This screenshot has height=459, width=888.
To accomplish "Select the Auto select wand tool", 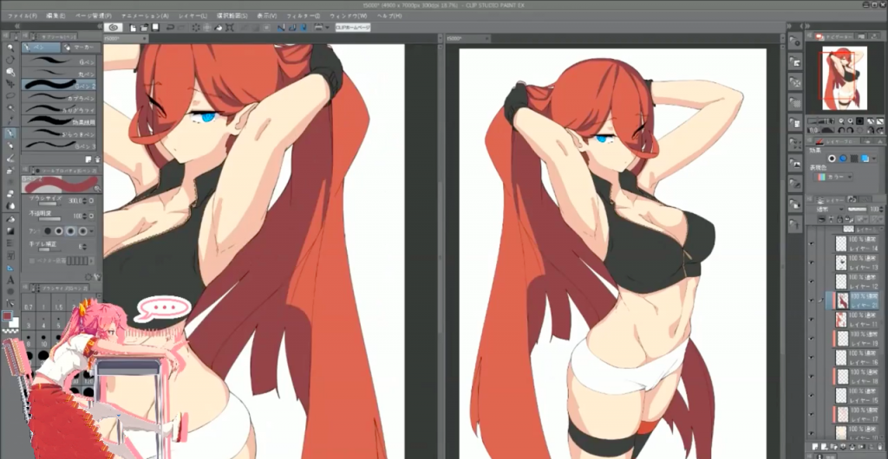I will click(10, 107).
